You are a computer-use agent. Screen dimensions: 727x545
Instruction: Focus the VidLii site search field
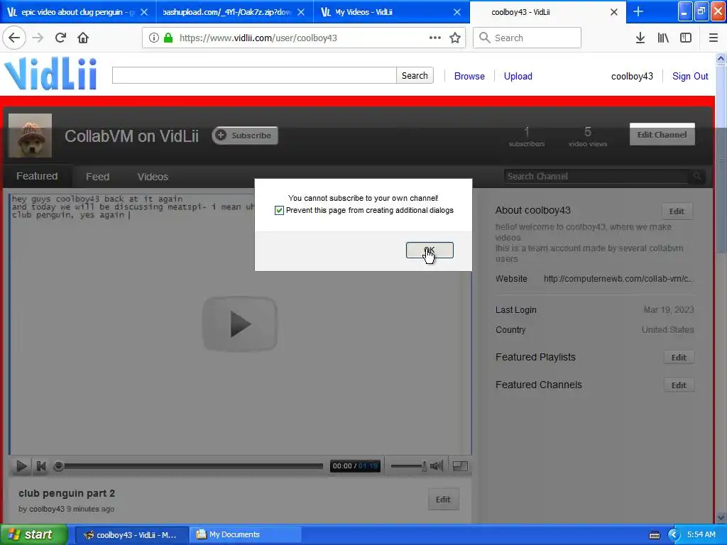click(x=254, y=75)
